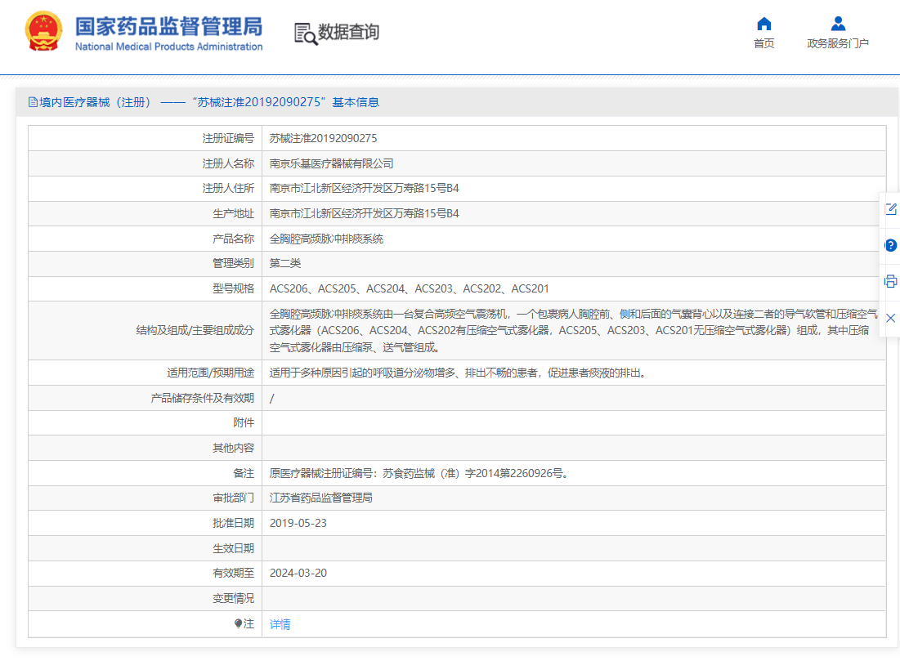
Task: Close the right floating sidebar with X
Action: click(x=891, y=318)
